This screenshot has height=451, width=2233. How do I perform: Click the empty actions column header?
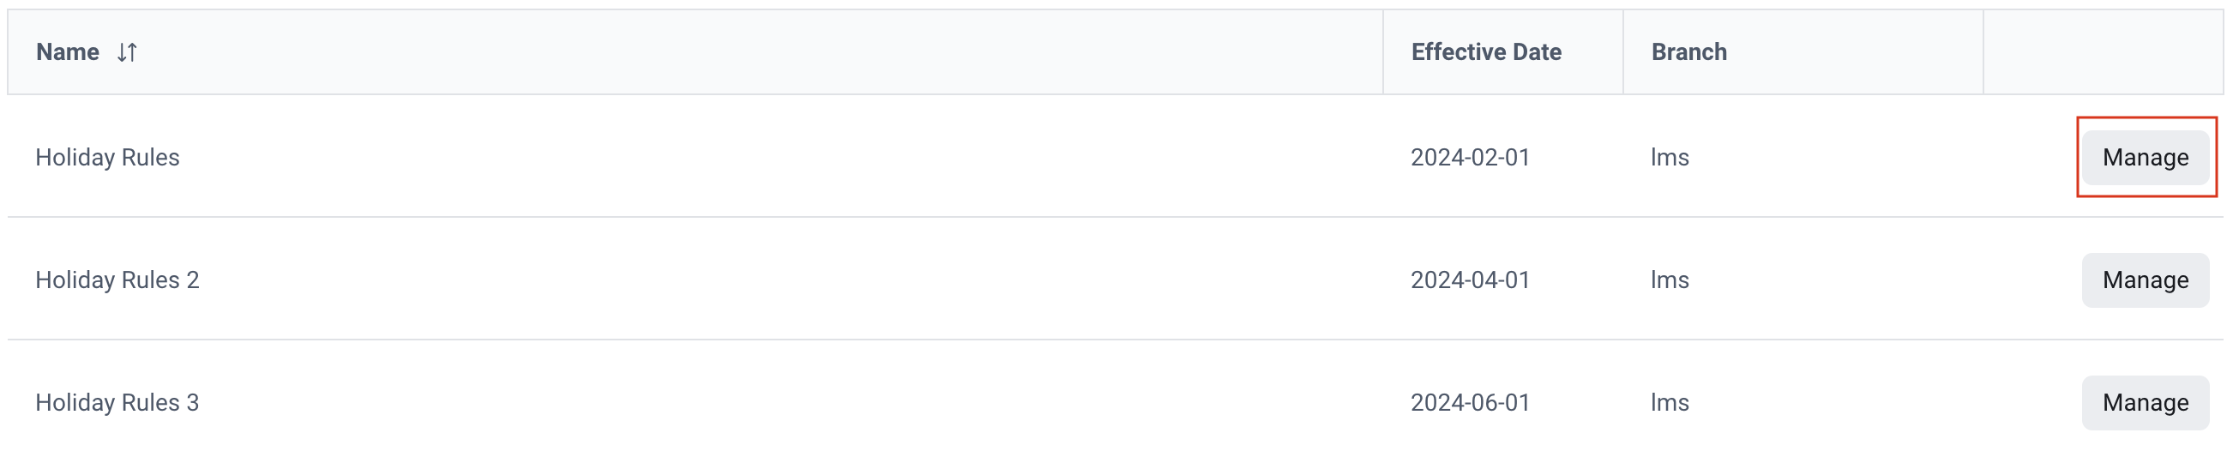coord(2103,52)
